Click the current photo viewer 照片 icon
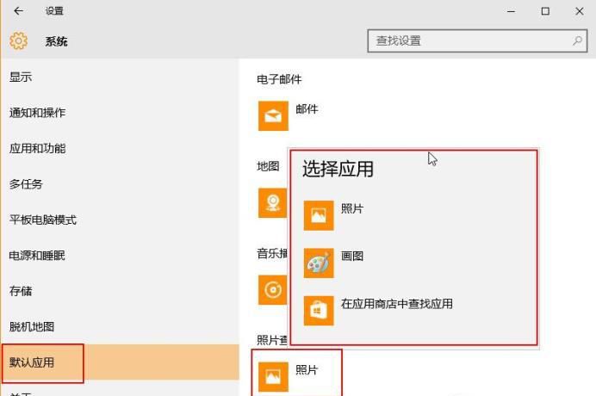596x396 pixels. pos(273,376)
